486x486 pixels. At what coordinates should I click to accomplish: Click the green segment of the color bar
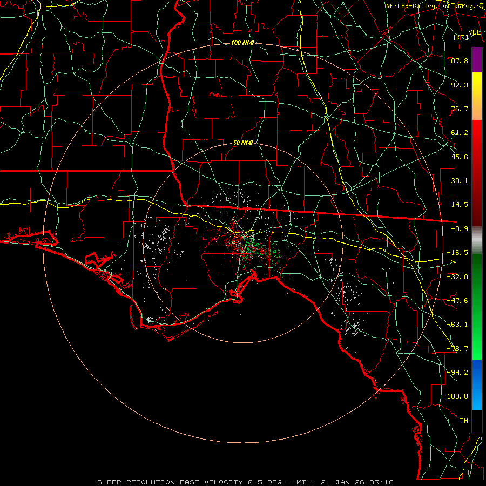477,307
